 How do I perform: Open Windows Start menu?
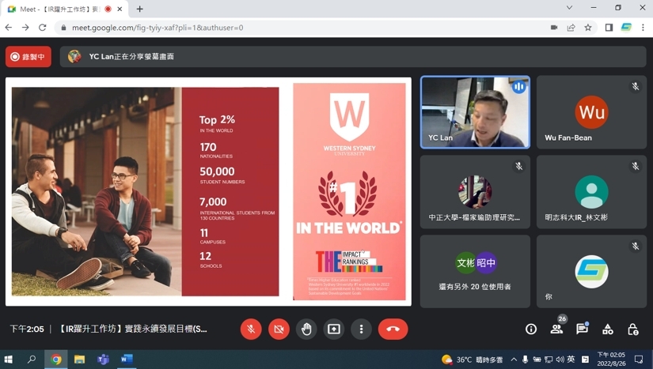(9, 359)
